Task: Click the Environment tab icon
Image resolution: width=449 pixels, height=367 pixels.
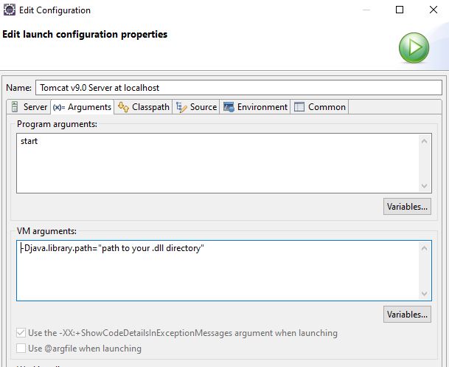Action: tap(229, 107)
